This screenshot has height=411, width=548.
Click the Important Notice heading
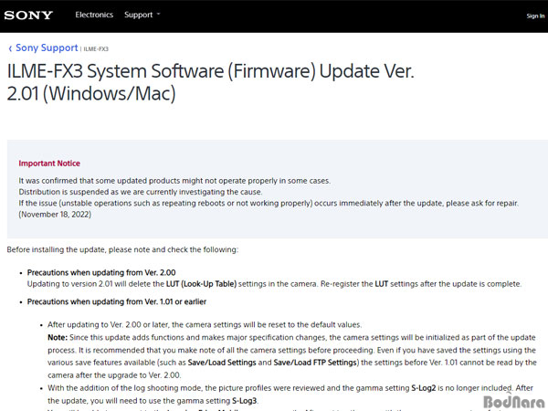(49, 163)
